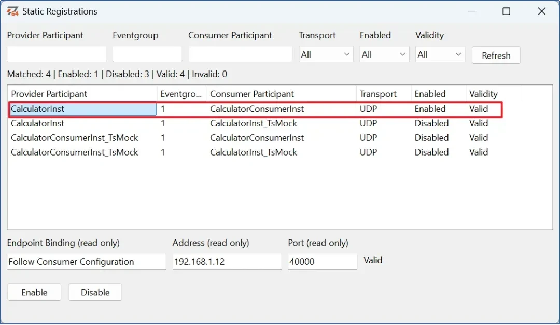The height and width of the screenshot is (325, 560).
Task: Sort by Provider Participant column header
Action: [x=82, y=94]
